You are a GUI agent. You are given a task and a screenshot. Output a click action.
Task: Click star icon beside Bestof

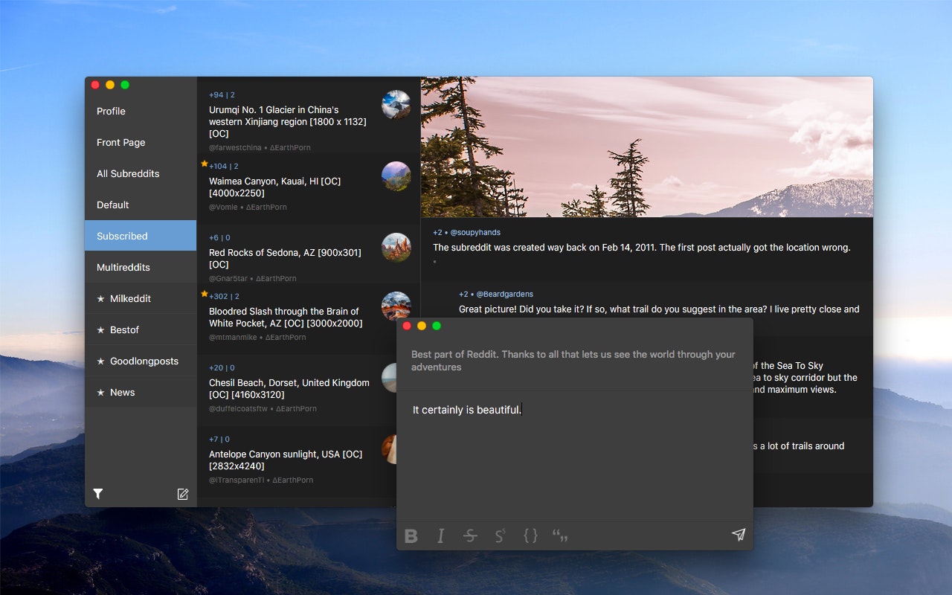pyautogui.click(x=100, y=329)
